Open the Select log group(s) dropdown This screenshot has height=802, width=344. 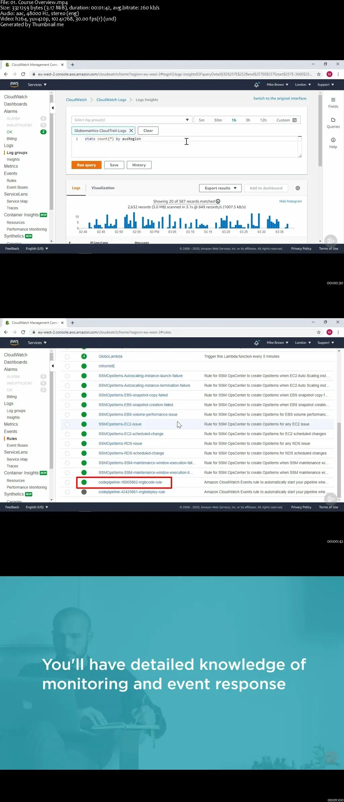click(x=132, y=120)
